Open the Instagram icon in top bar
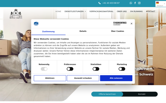 tap(139, 3)
